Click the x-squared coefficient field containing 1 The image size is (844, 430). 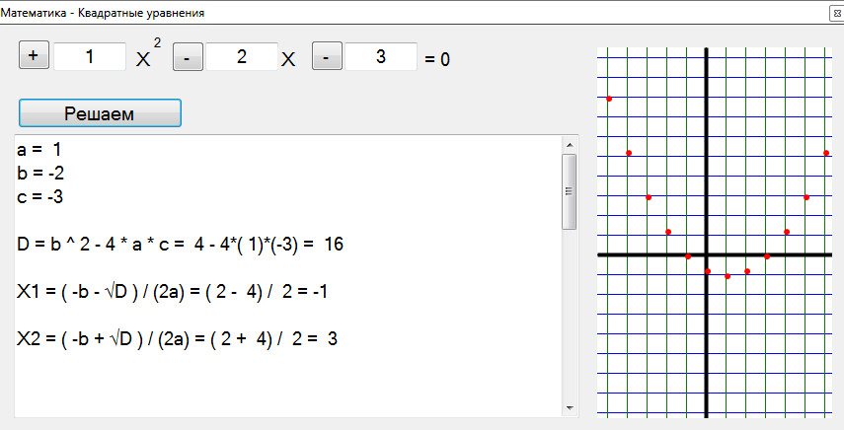pyautogui.click(x=90, y=56)
